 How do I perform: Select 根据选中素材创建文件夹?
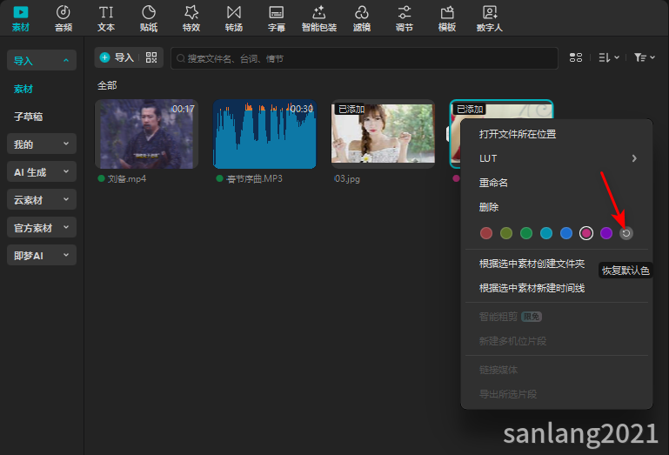tap(532, 264)
